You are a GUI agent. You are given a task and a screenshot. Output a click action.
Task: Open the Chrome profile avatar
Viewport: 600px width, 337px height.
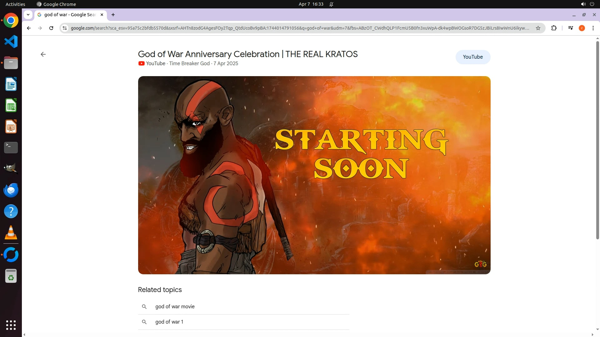[x=582, y=28]
